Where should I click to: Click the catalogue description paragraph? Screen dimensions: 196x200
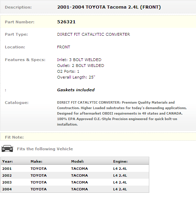(x=122, y=114)
